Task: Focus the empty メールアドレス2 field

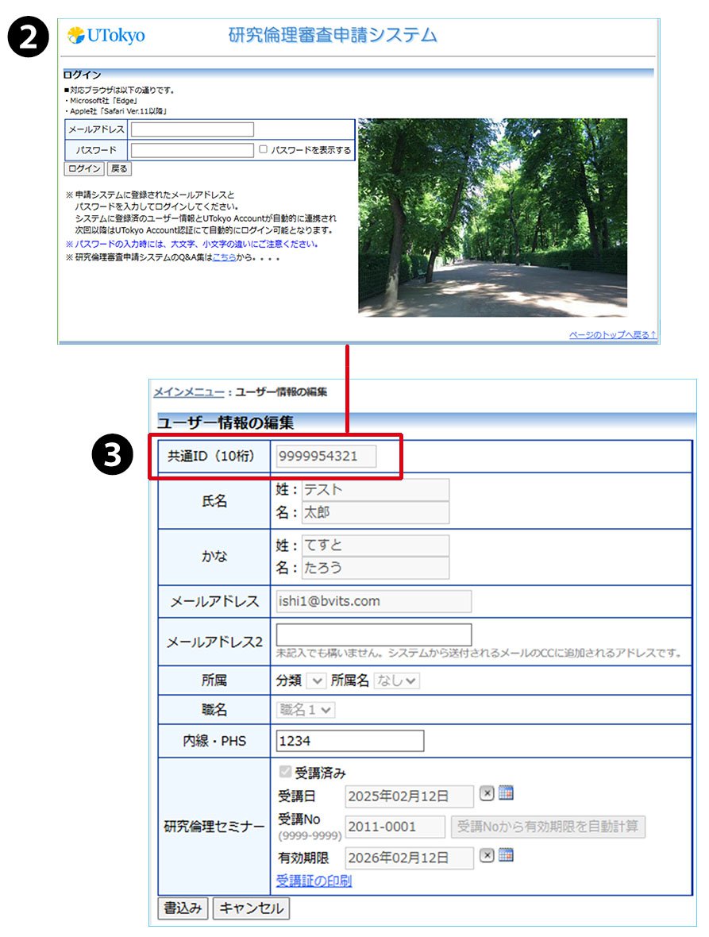Action: click(374, 634)
